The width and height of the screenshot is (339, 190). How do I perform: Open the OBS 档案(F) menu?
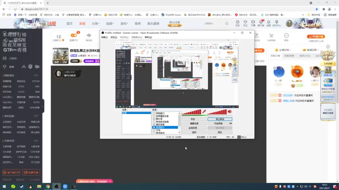tap(104, 37)
